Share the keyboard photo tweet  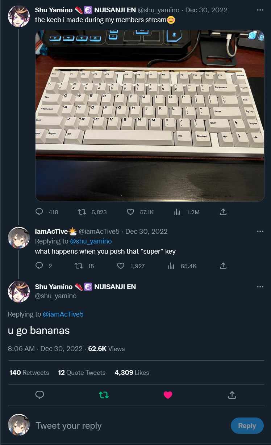point(224,212)
